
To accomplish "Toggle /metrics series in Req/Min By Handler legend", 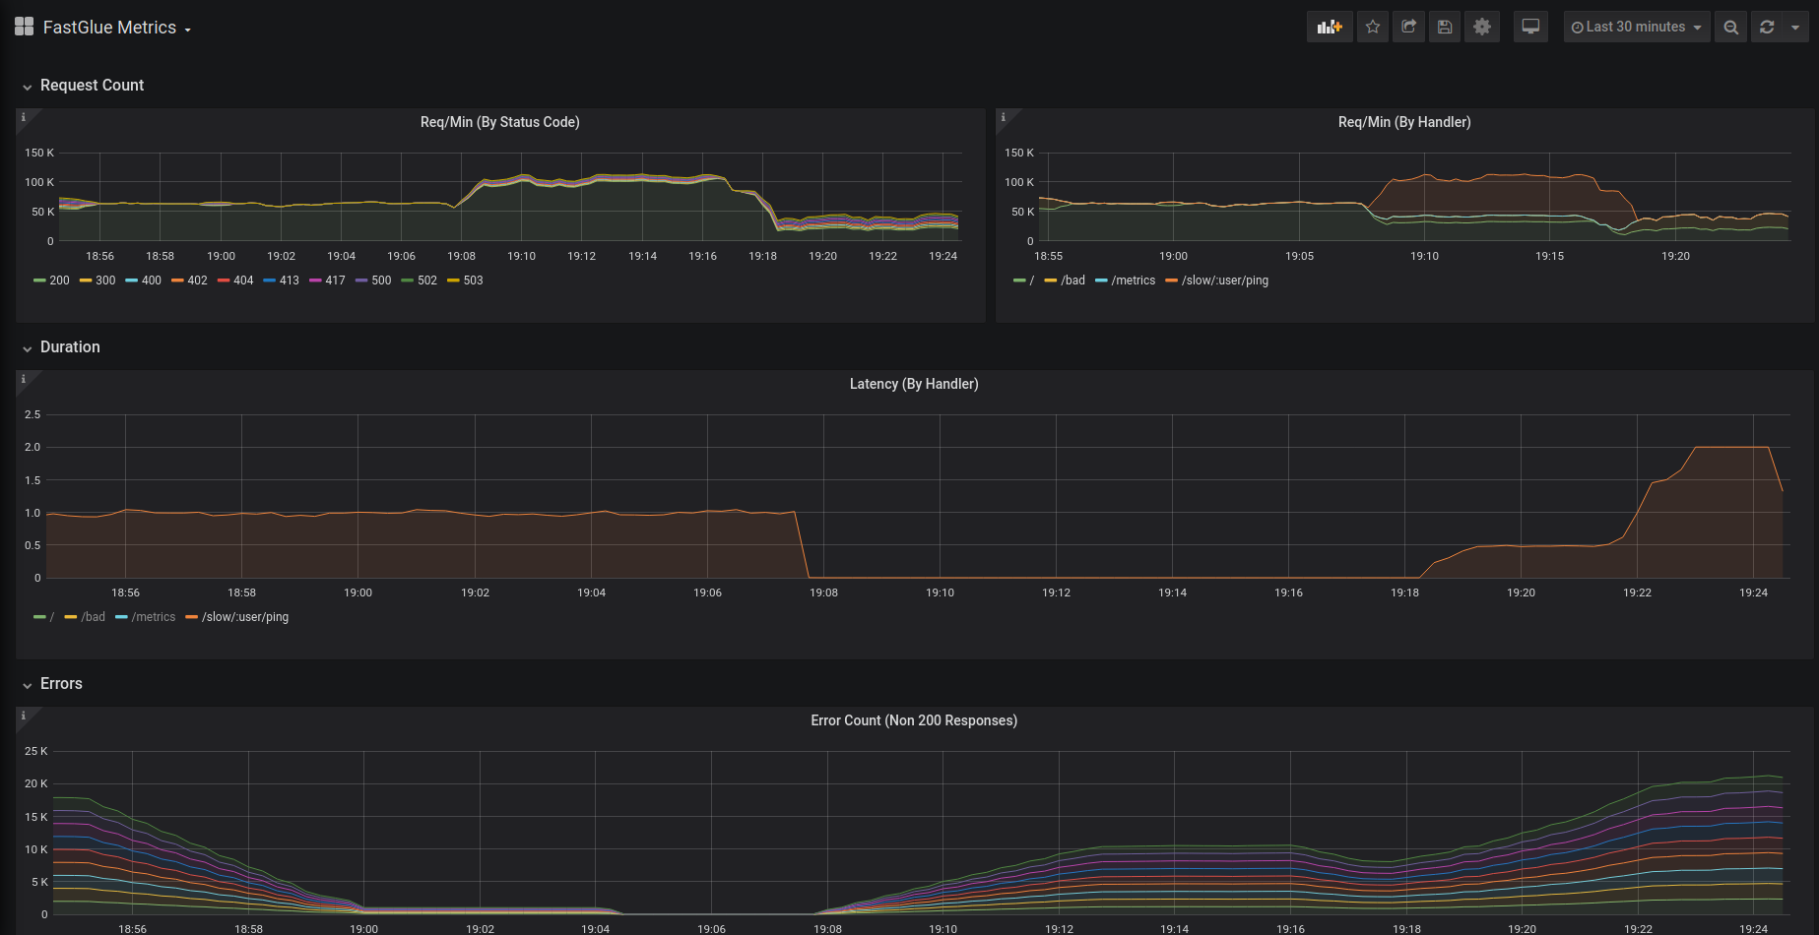I will point(1134,280).
